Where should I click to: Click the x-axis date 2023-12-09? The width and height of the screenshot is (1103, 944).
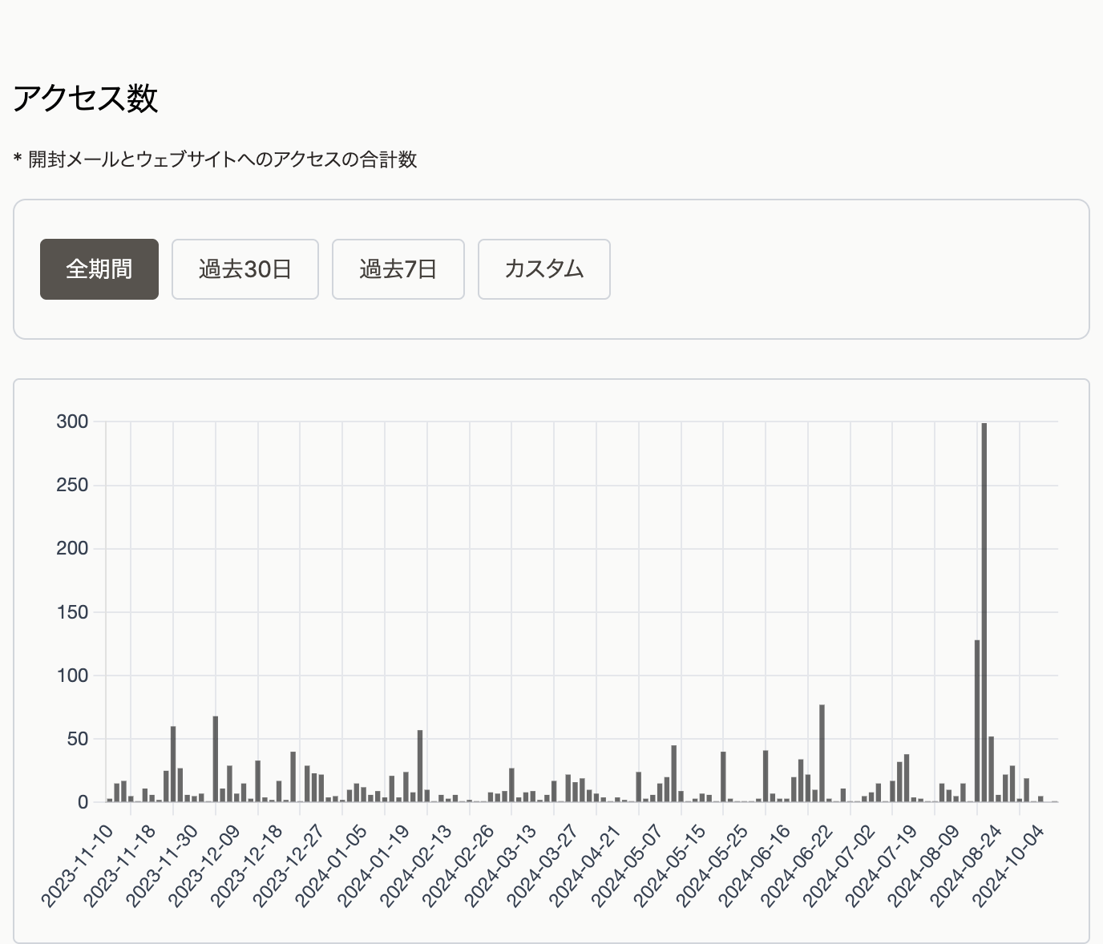[205, 865]
